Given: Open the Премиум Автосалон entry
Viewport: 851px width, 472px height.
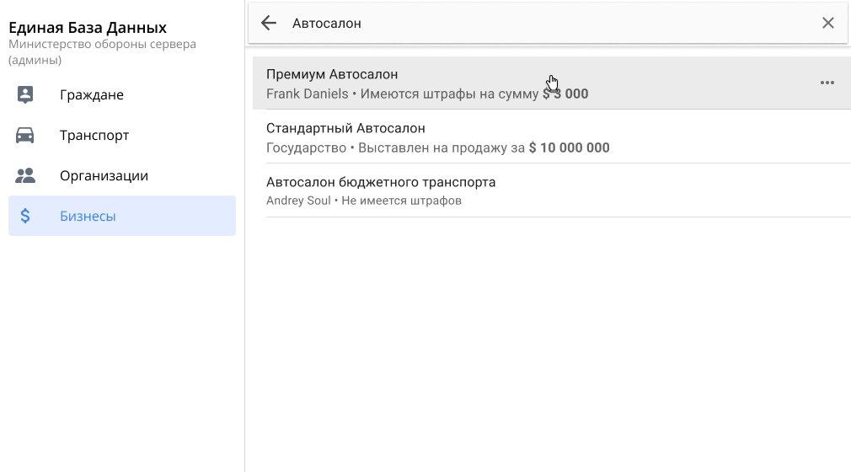Looking at the screenshot, I should coord(332,74).
